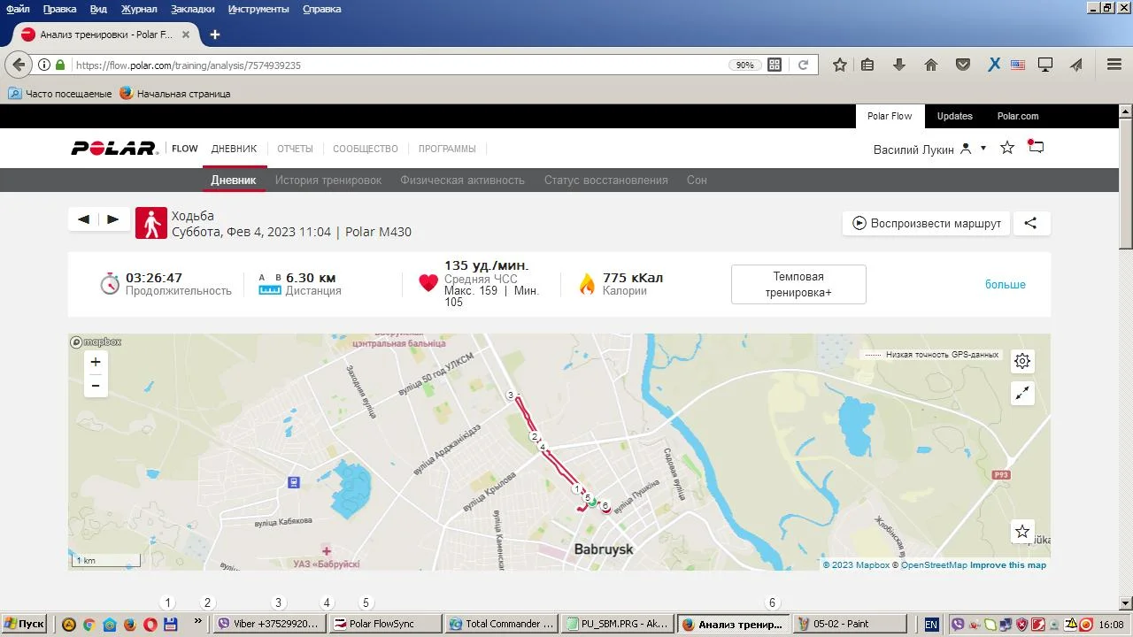The height and width of the screenshot is (637, 1133).
Task: Open the downloads arrow icon
Action: (x=898, y=65)
